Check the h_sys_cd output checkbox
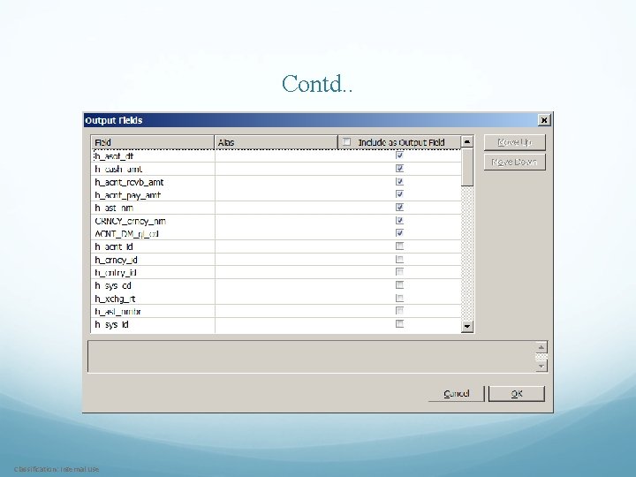Viewport: 636px width, 477px height. 399,285
